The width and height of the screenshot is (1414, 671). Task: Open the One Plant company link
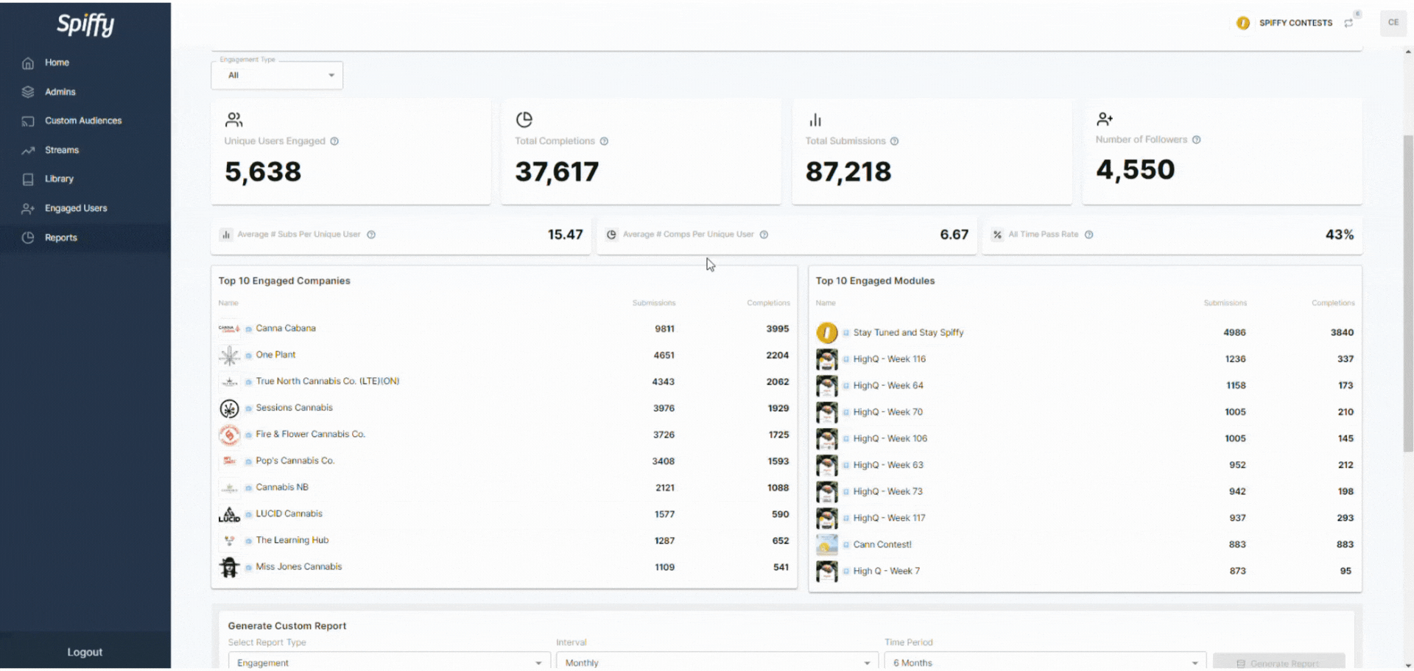tap(275, 355)
